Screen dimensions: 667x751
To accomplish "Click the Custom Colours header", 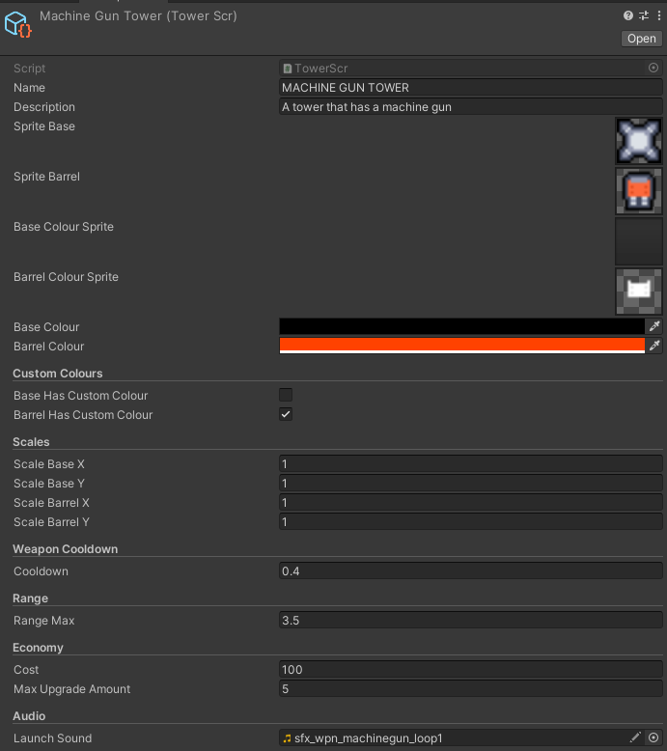I will coord(58,374).
